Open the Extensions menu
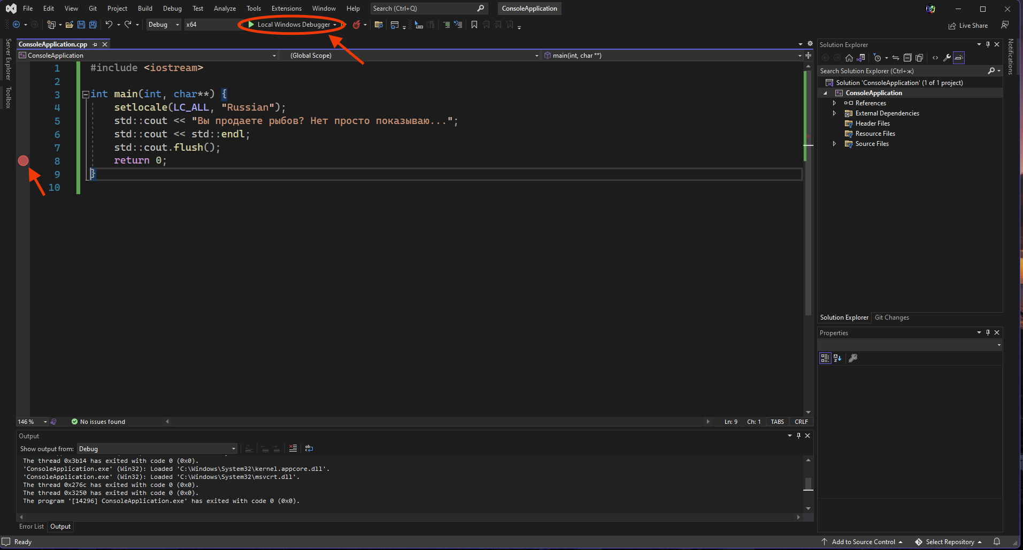Image resolution: width=1023 pixels, height=550 pixels. click(286, 8)
